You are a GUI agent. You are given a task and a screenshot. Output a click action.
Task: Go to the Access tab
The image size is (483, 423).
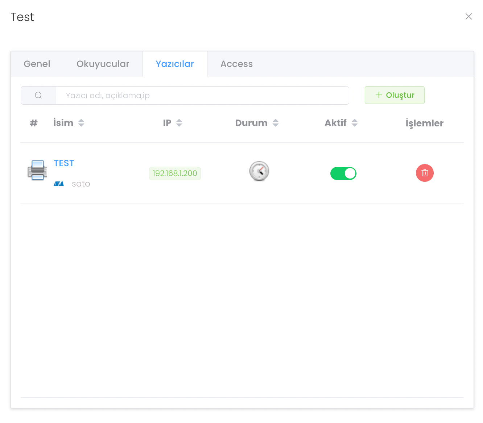coord(236,64)
